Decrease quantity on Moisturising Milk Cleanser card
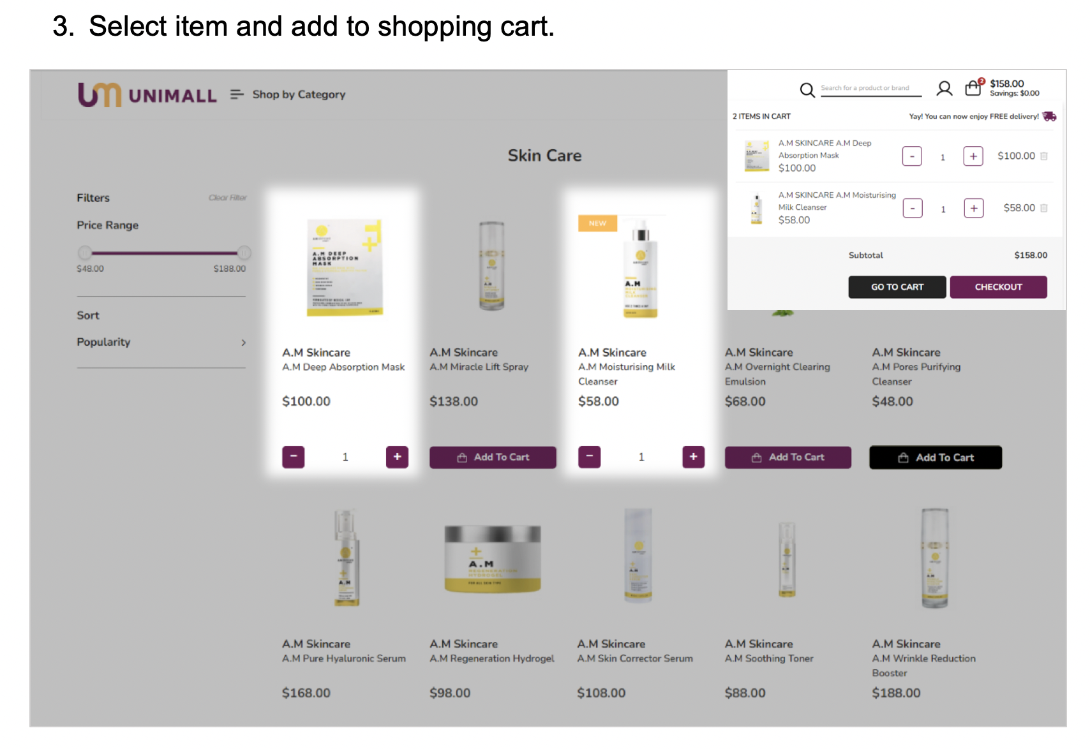1090x749 pixels. 589,457
